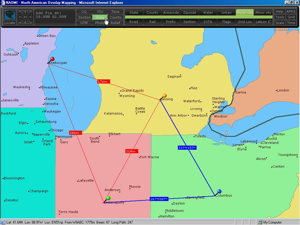
Task: Select the UTM map background
Action: click(x=84, y=23)
